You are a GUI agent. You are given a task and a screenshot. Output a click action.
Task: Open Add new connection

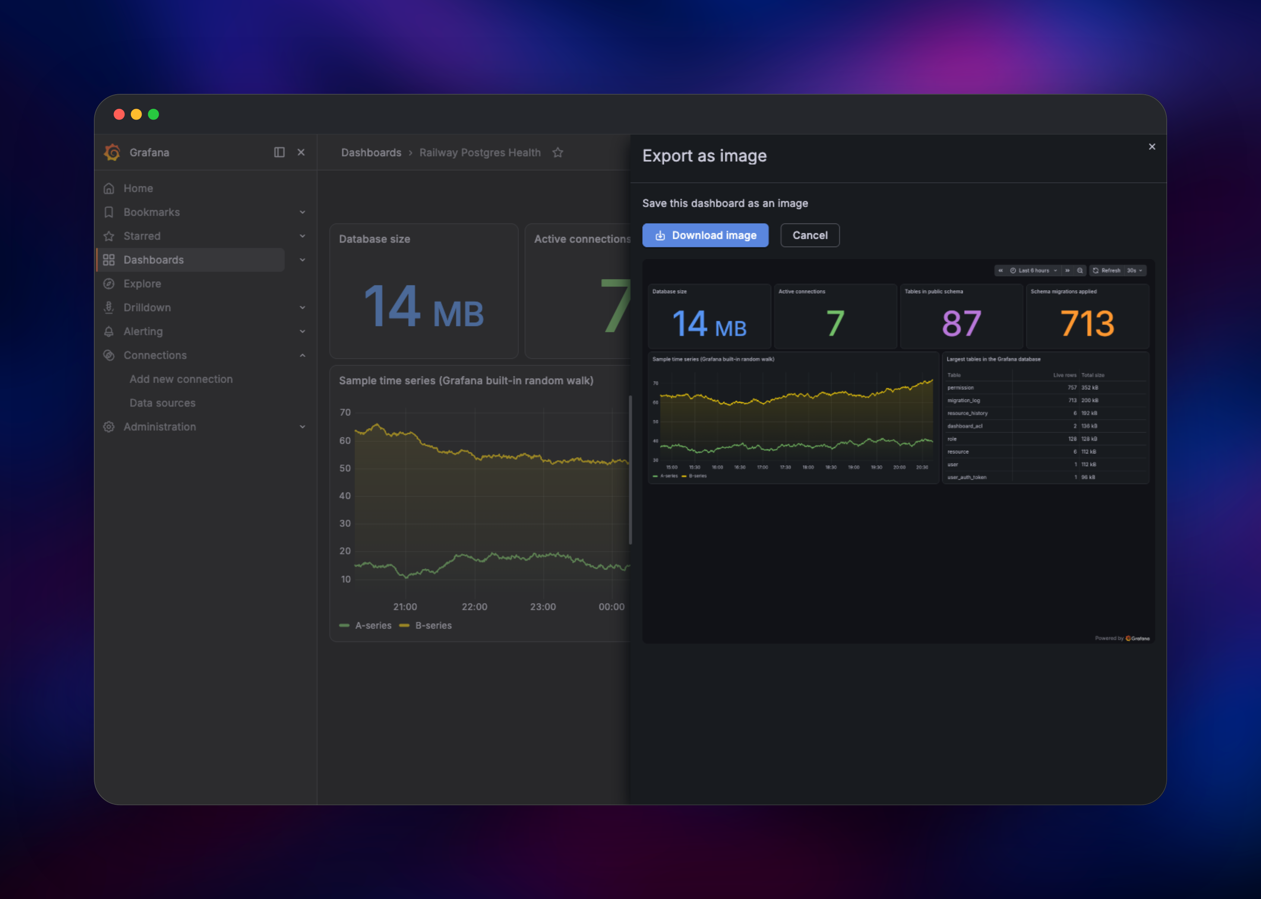tap(181, 379)
